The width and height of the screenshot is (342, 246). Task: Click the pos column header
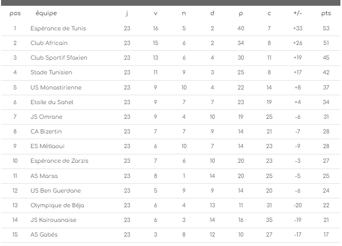(x=15, y=13)
